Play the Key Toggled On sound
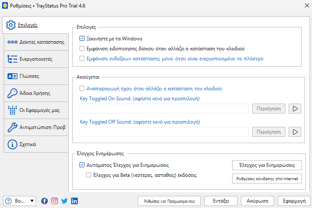The height and width of the screenshot is (208, 312). (x=295, y=109)
